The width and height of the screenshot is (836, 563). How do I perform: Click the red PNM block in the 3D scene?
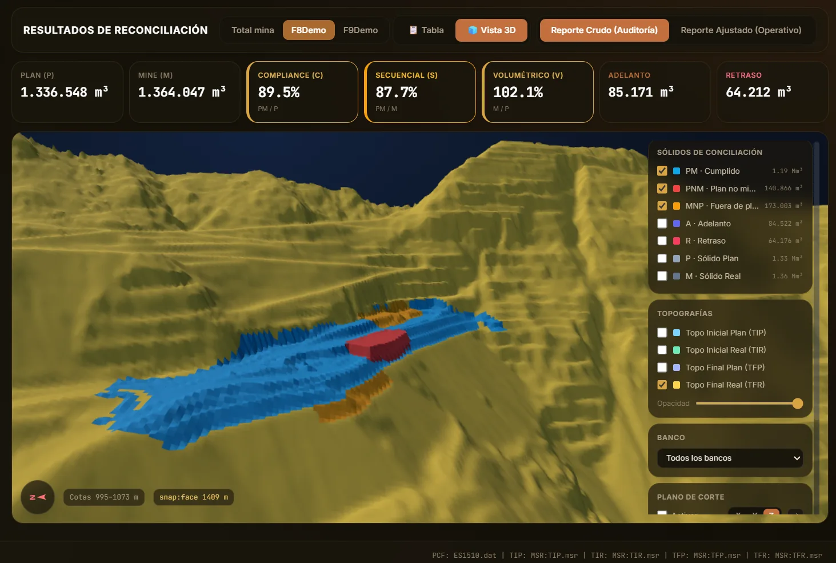tap(378, 344)
